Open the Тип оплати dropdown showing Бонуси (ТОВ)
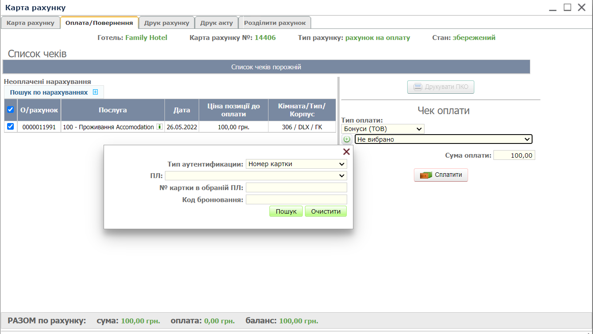Viewport: 593px width, 334px height. pos(383,129)
